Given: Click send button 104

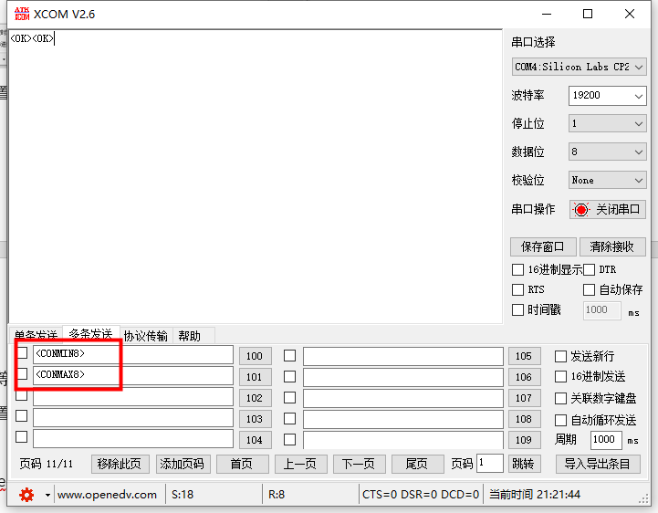Looking at the screenshot, I should point(255,440).
